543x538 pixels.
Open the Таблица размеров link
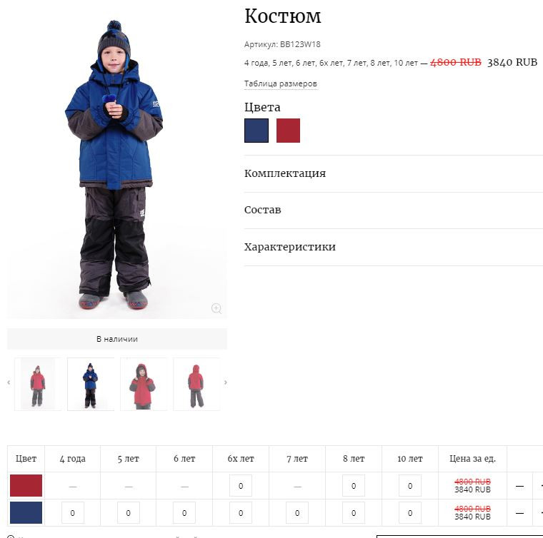pyautogui.click(x=281, y=83)
